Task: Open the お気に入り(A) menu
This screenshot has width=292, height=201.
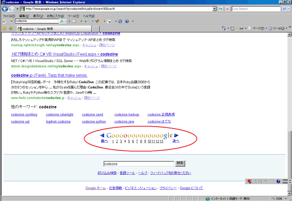Action: pyautogui.click(x=55, y=16)
